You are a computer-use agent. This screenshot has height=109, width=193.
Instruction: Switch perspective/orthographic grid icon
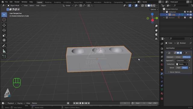tap(156, 39)
